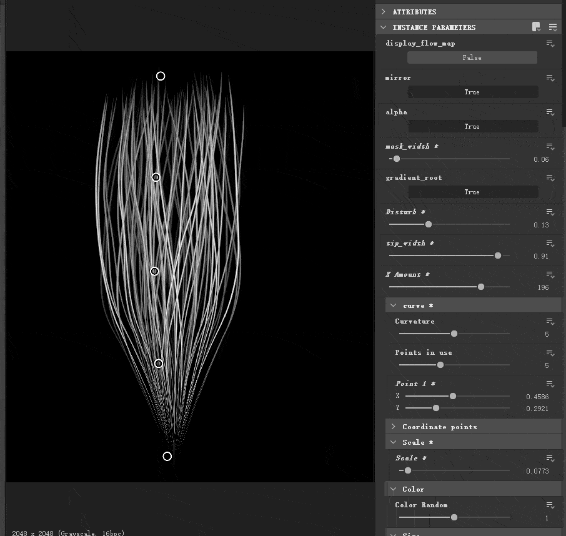Click the Color Random slider handle
This screenshot has height=536, width=566.
pyautogui.click(x=454, y=518)
